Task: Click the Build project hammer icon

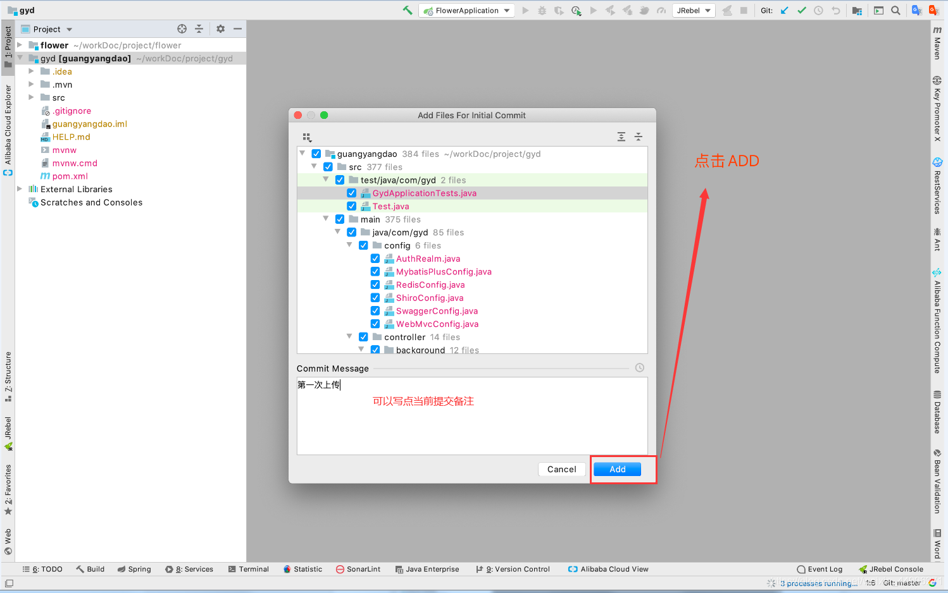Action: click(x=408, y=10)
